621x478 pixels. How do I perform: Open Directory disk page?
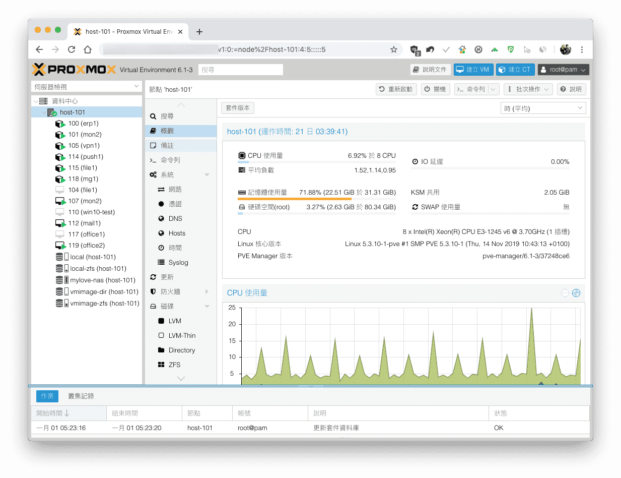(181, 350)
